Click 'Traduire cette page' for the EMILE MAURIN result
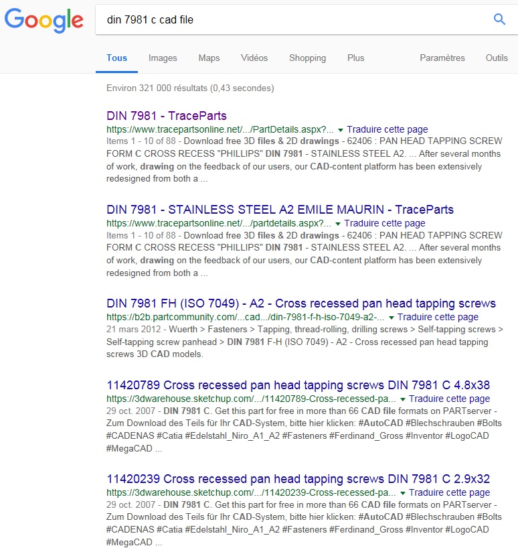 point(385,223)
